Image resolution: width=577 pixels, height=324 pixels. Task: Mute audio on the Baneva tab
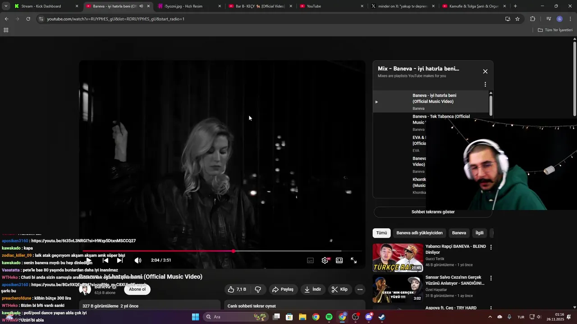(141, 6)
